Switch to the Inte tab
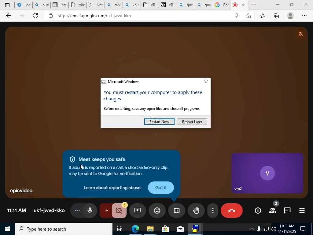Screen dimensions: 313x235 pos(60,5)
